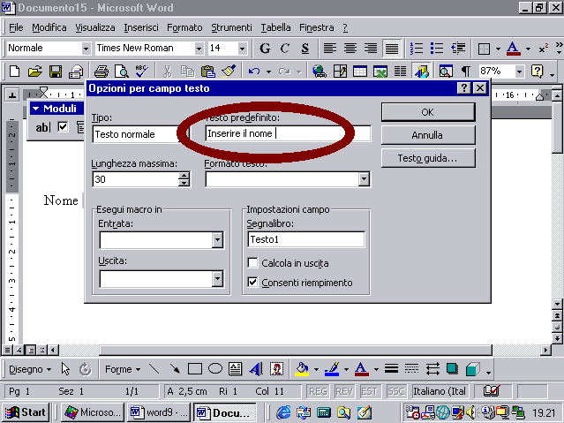Click the Testo guida button
The height and width of the screenshot is (423, 564).
(428, 158)
